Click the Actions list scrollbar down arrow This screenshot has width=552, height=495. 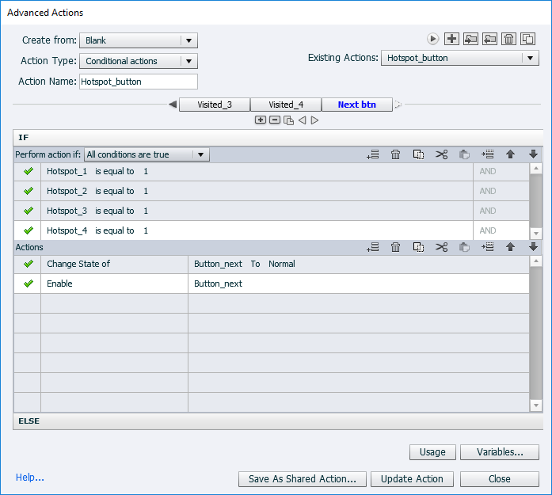coord(536,406)
